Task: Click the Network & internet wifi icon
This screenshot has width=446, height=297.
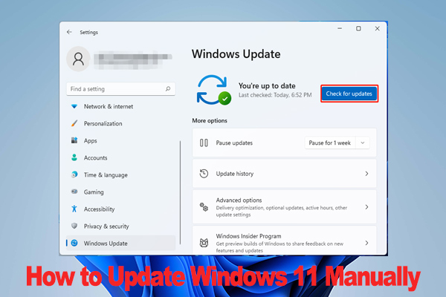Action: coord(74,106)
